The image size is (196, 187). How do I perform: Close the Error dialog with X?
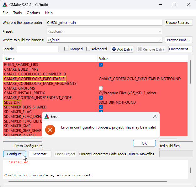pyautogui.click(x=155, y=116)
